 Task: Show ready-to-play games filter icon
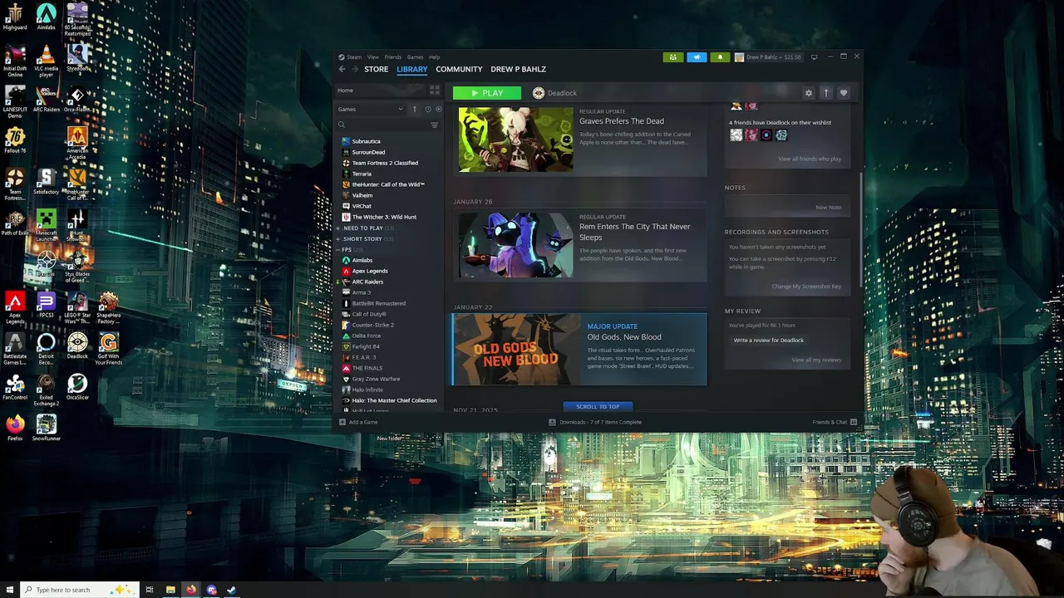coord(439,109)
